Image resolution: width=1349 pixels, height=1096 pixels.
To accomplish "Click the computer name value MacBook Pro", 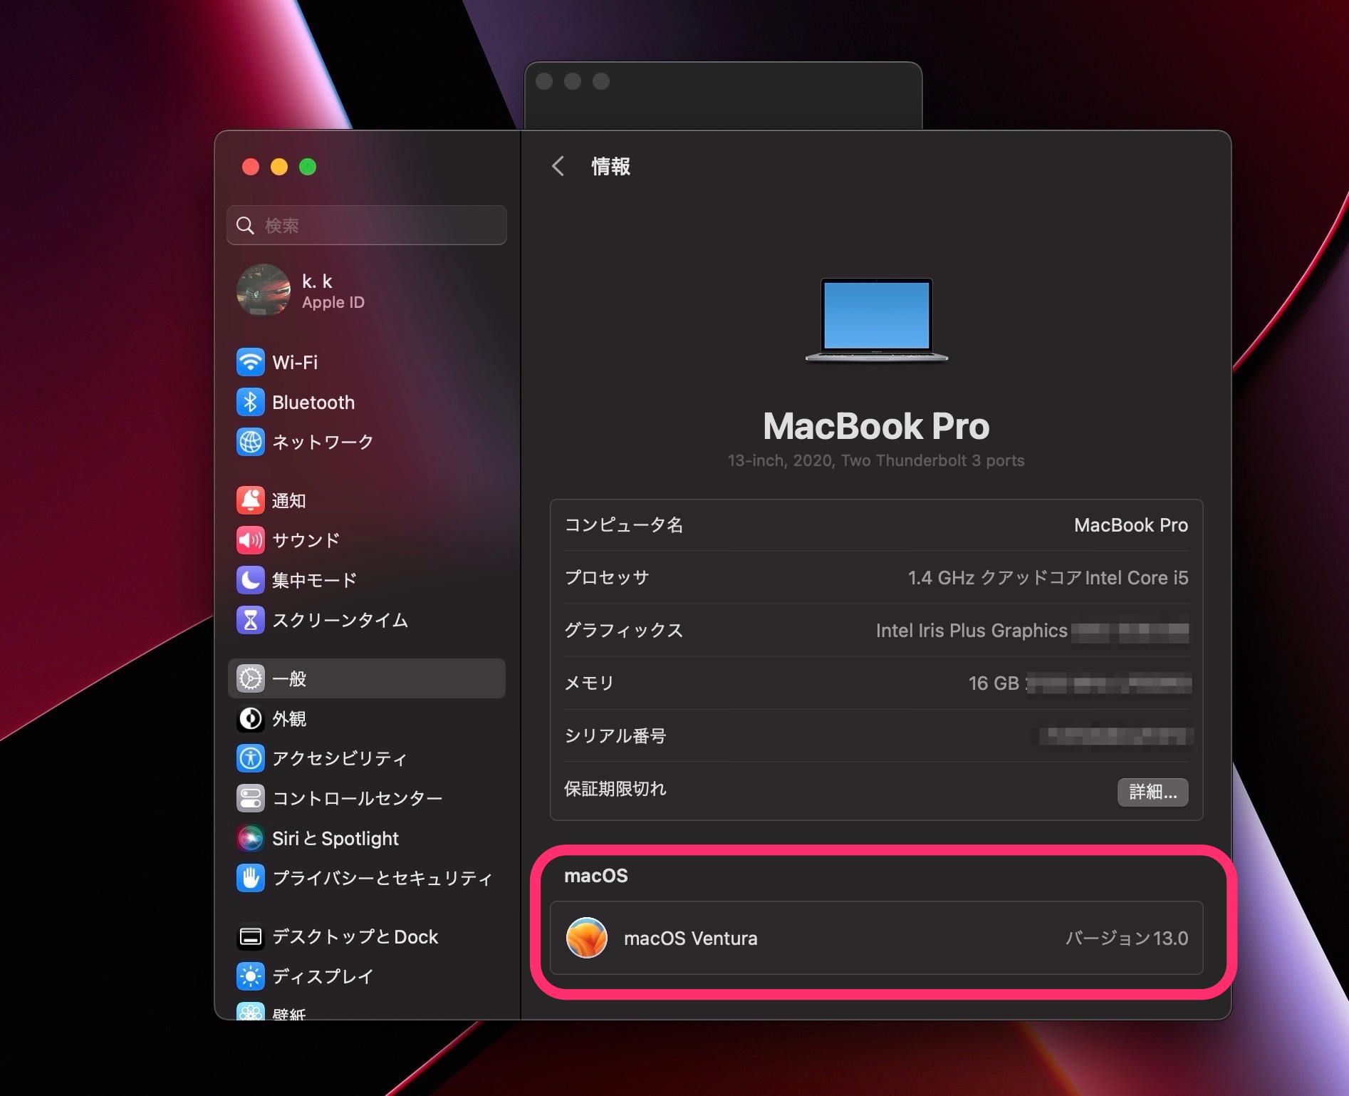I will [x=1131, y=525].
